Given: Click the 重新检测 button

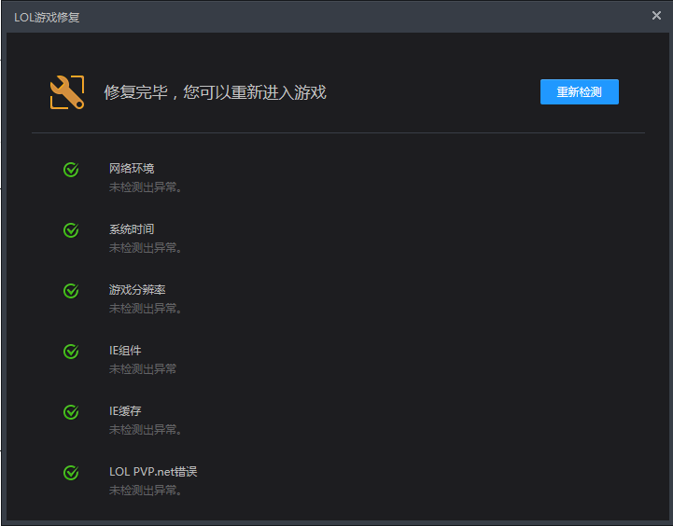Looking at the screenshot, I should point(579,91).
